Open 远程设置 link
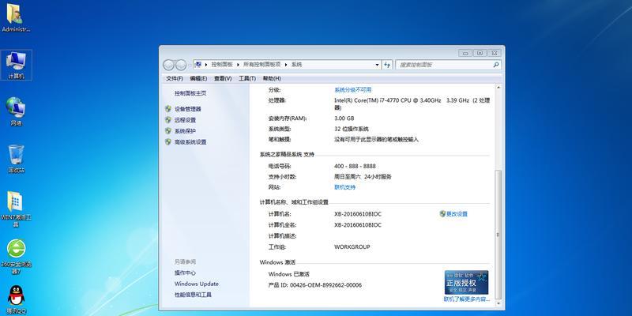The height and width of the screenshot is (316, 632). click(185, 120)
